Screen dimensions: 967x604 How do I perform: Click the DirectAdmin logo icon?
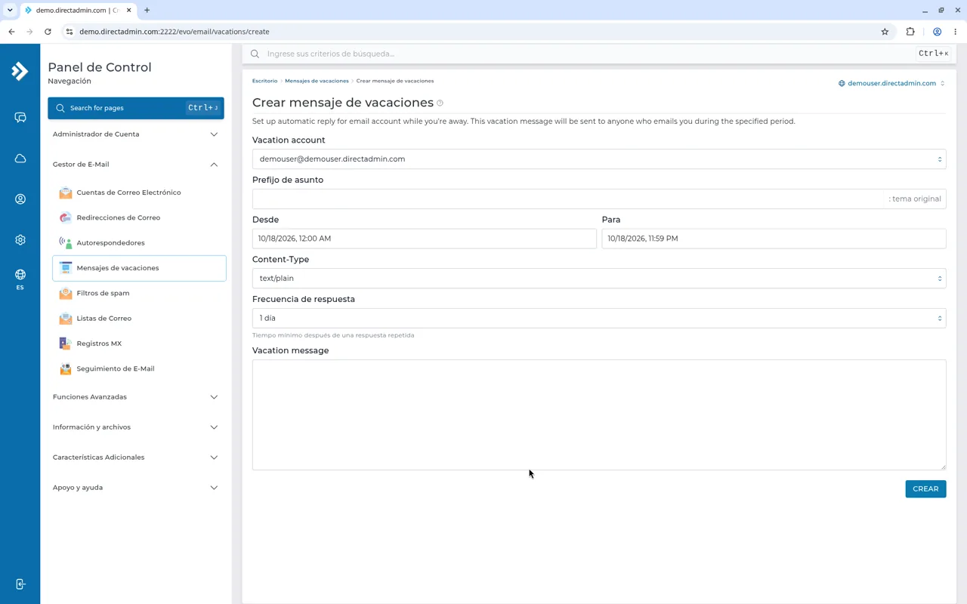[x=20, y=71]
